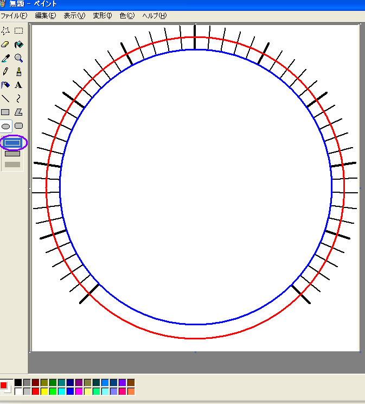Viewport: 365px width, 404px height.
Task: Select the Polygon shape tool
Action: coord(18,112)
